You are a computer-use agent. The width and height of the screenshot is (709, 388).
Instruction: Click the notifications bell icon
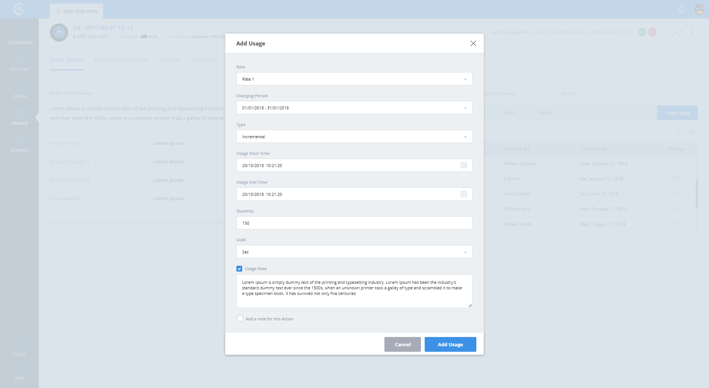pos(681,10)
